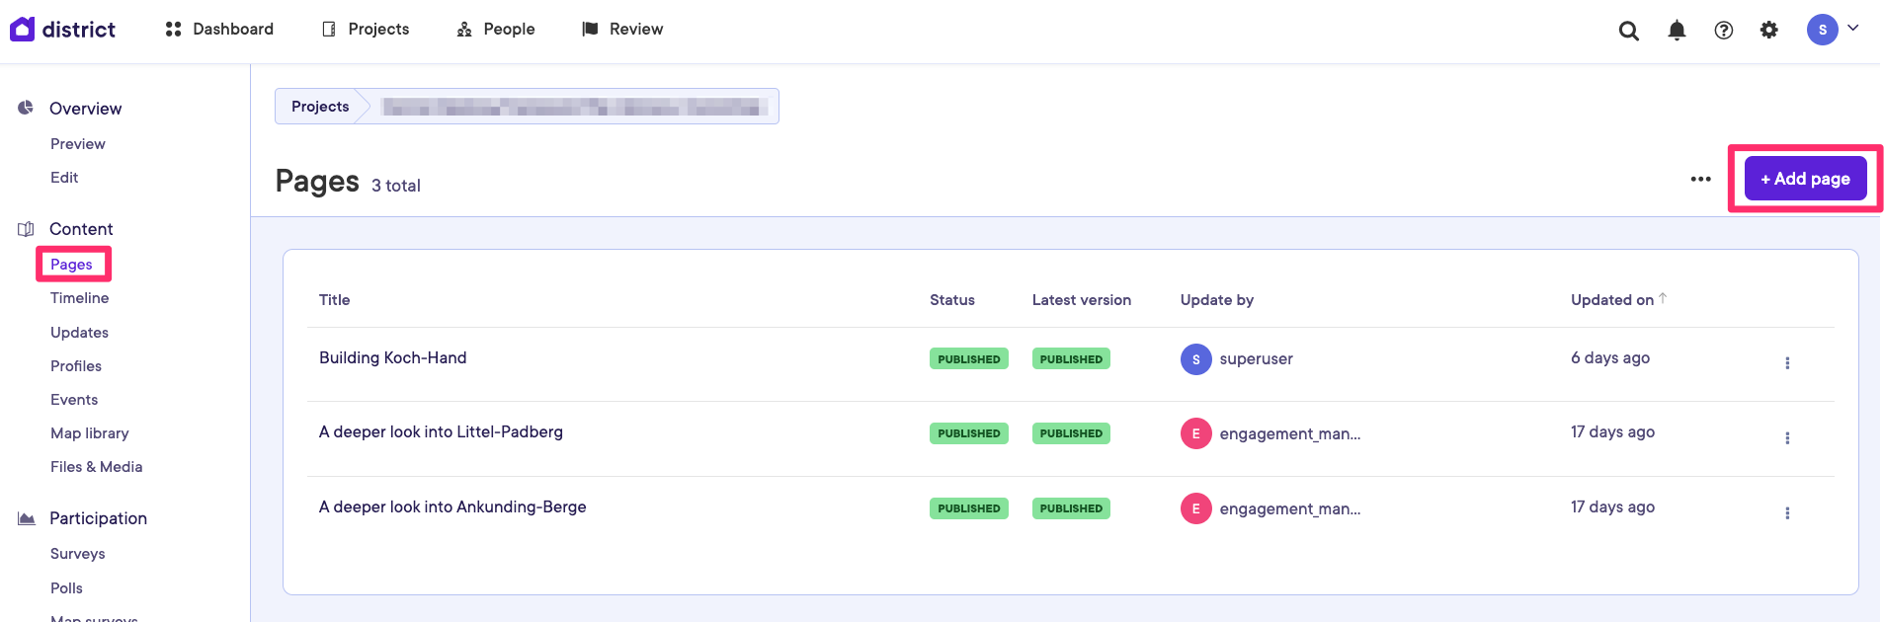Click the search magnifier icon
The image size is (1884, 622).
1628,31
